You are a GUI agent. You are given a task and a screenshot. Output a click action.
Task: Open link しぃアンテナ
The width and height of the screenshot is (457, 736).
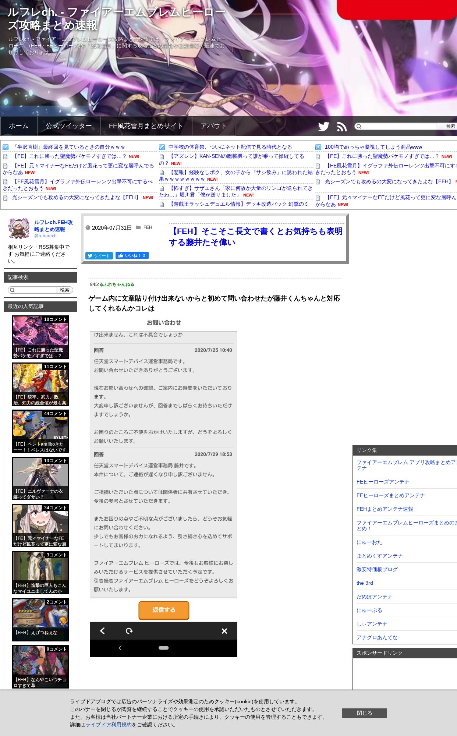pos(372,624)
